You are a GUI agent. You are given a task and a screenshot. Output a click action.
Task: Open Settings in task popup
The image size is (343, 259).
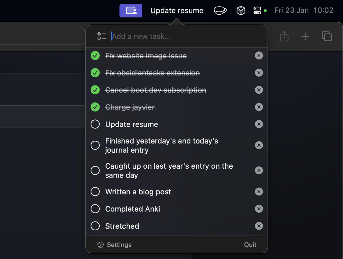click(115, 245)
